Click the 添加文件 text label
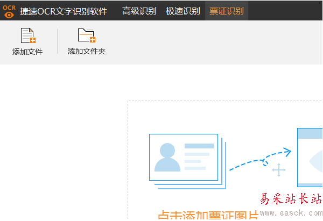 point(27,52)
